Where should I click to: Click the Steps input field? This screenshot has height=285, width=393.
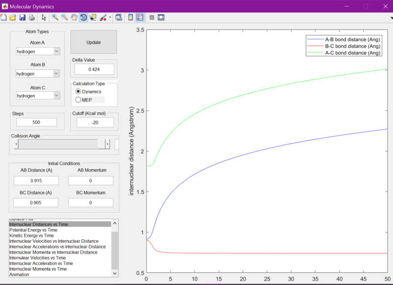point(36,122)
